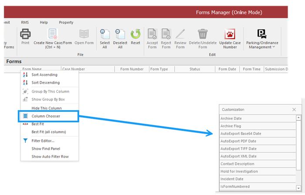Image resolution: width=305 pixels, height=195 pixels.
Task: Open the Property ribbon tab
Action: 66,22
